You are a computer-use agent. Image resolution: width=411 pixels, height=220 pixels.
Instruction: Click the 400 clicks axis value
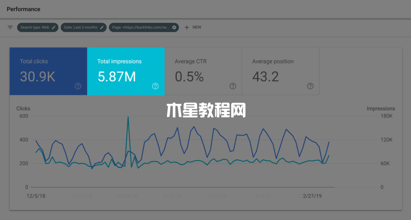click(24, 140)
